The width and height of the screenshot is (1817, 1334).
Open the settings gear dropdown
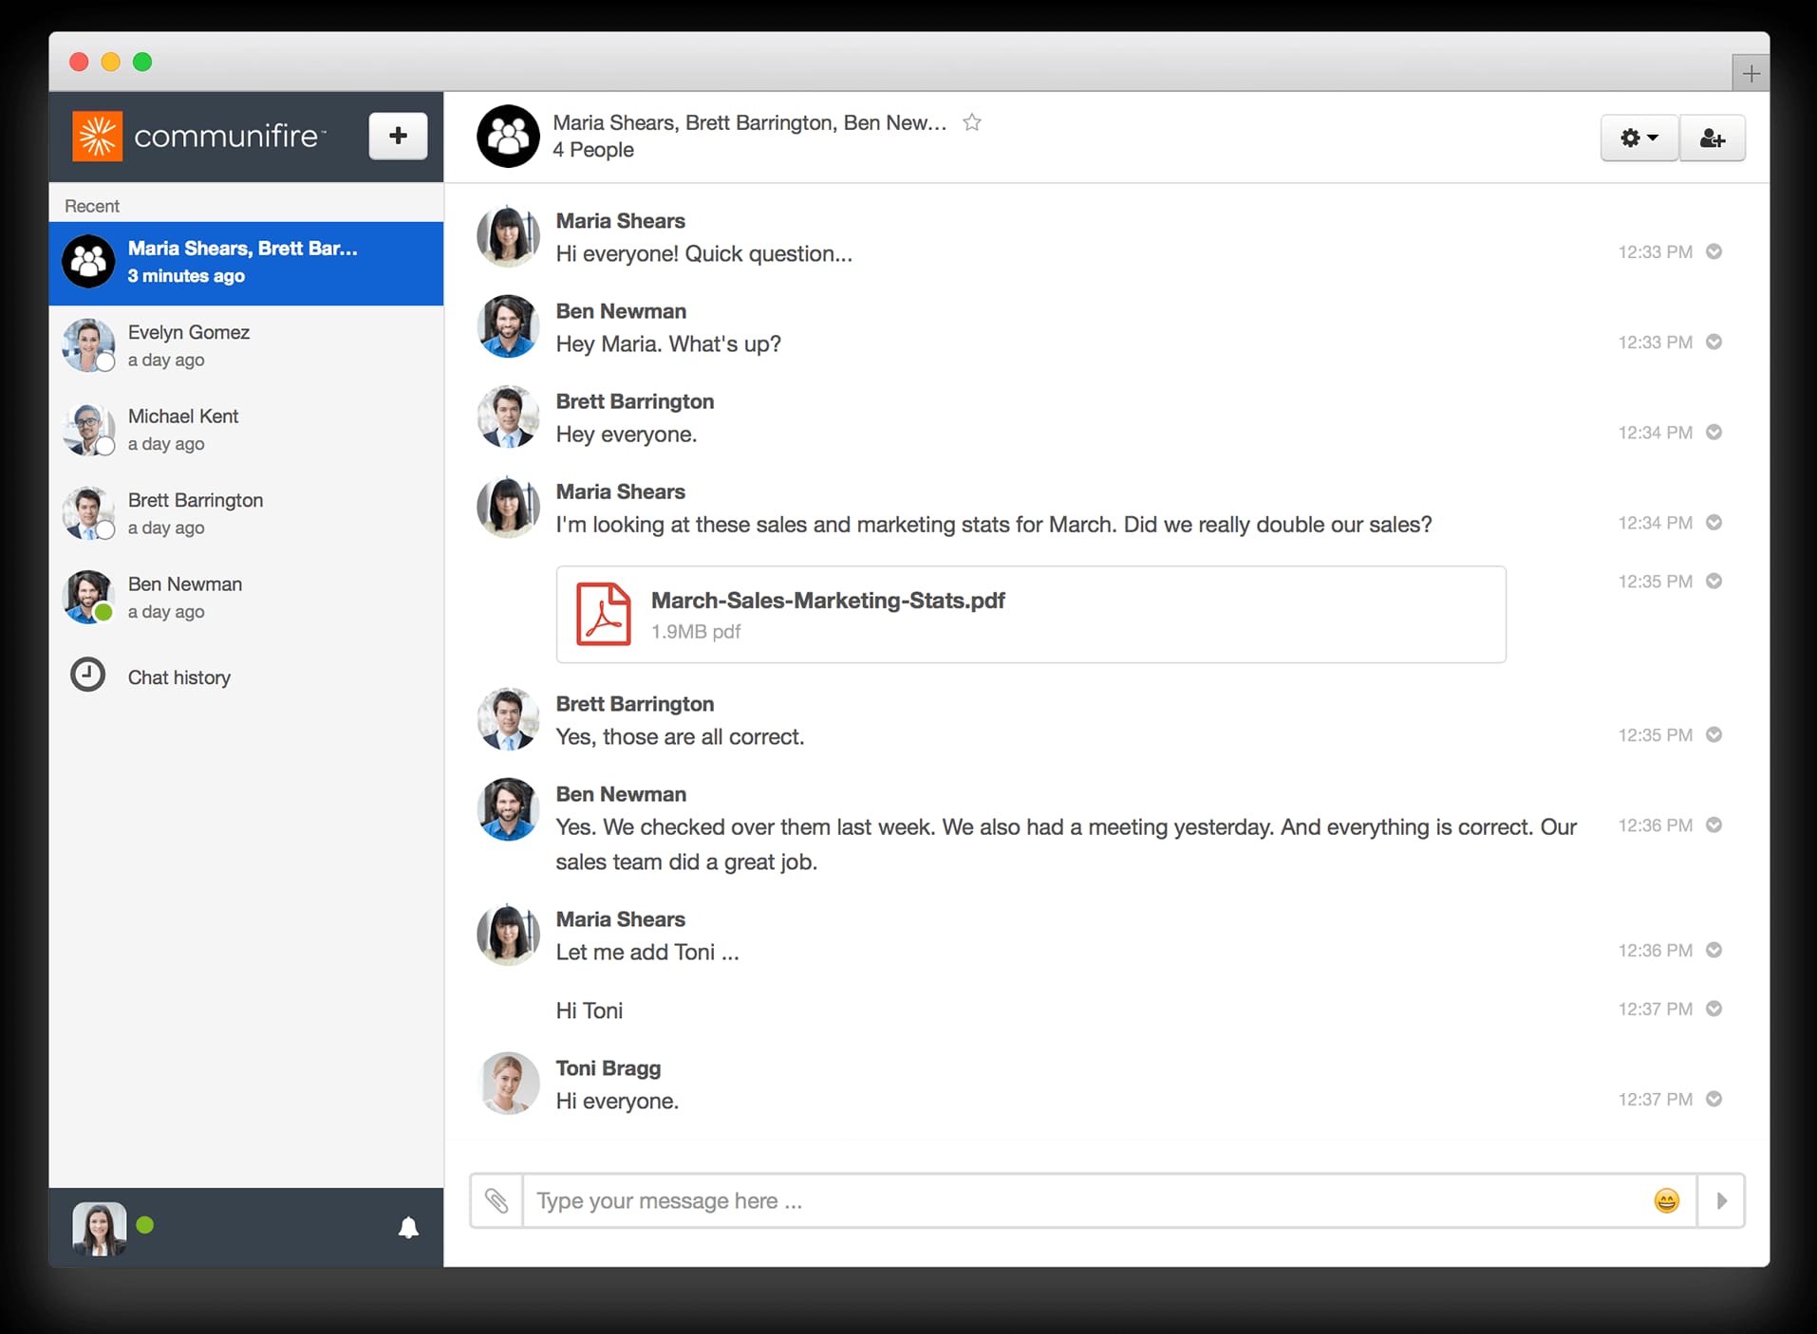point(1639,139)
